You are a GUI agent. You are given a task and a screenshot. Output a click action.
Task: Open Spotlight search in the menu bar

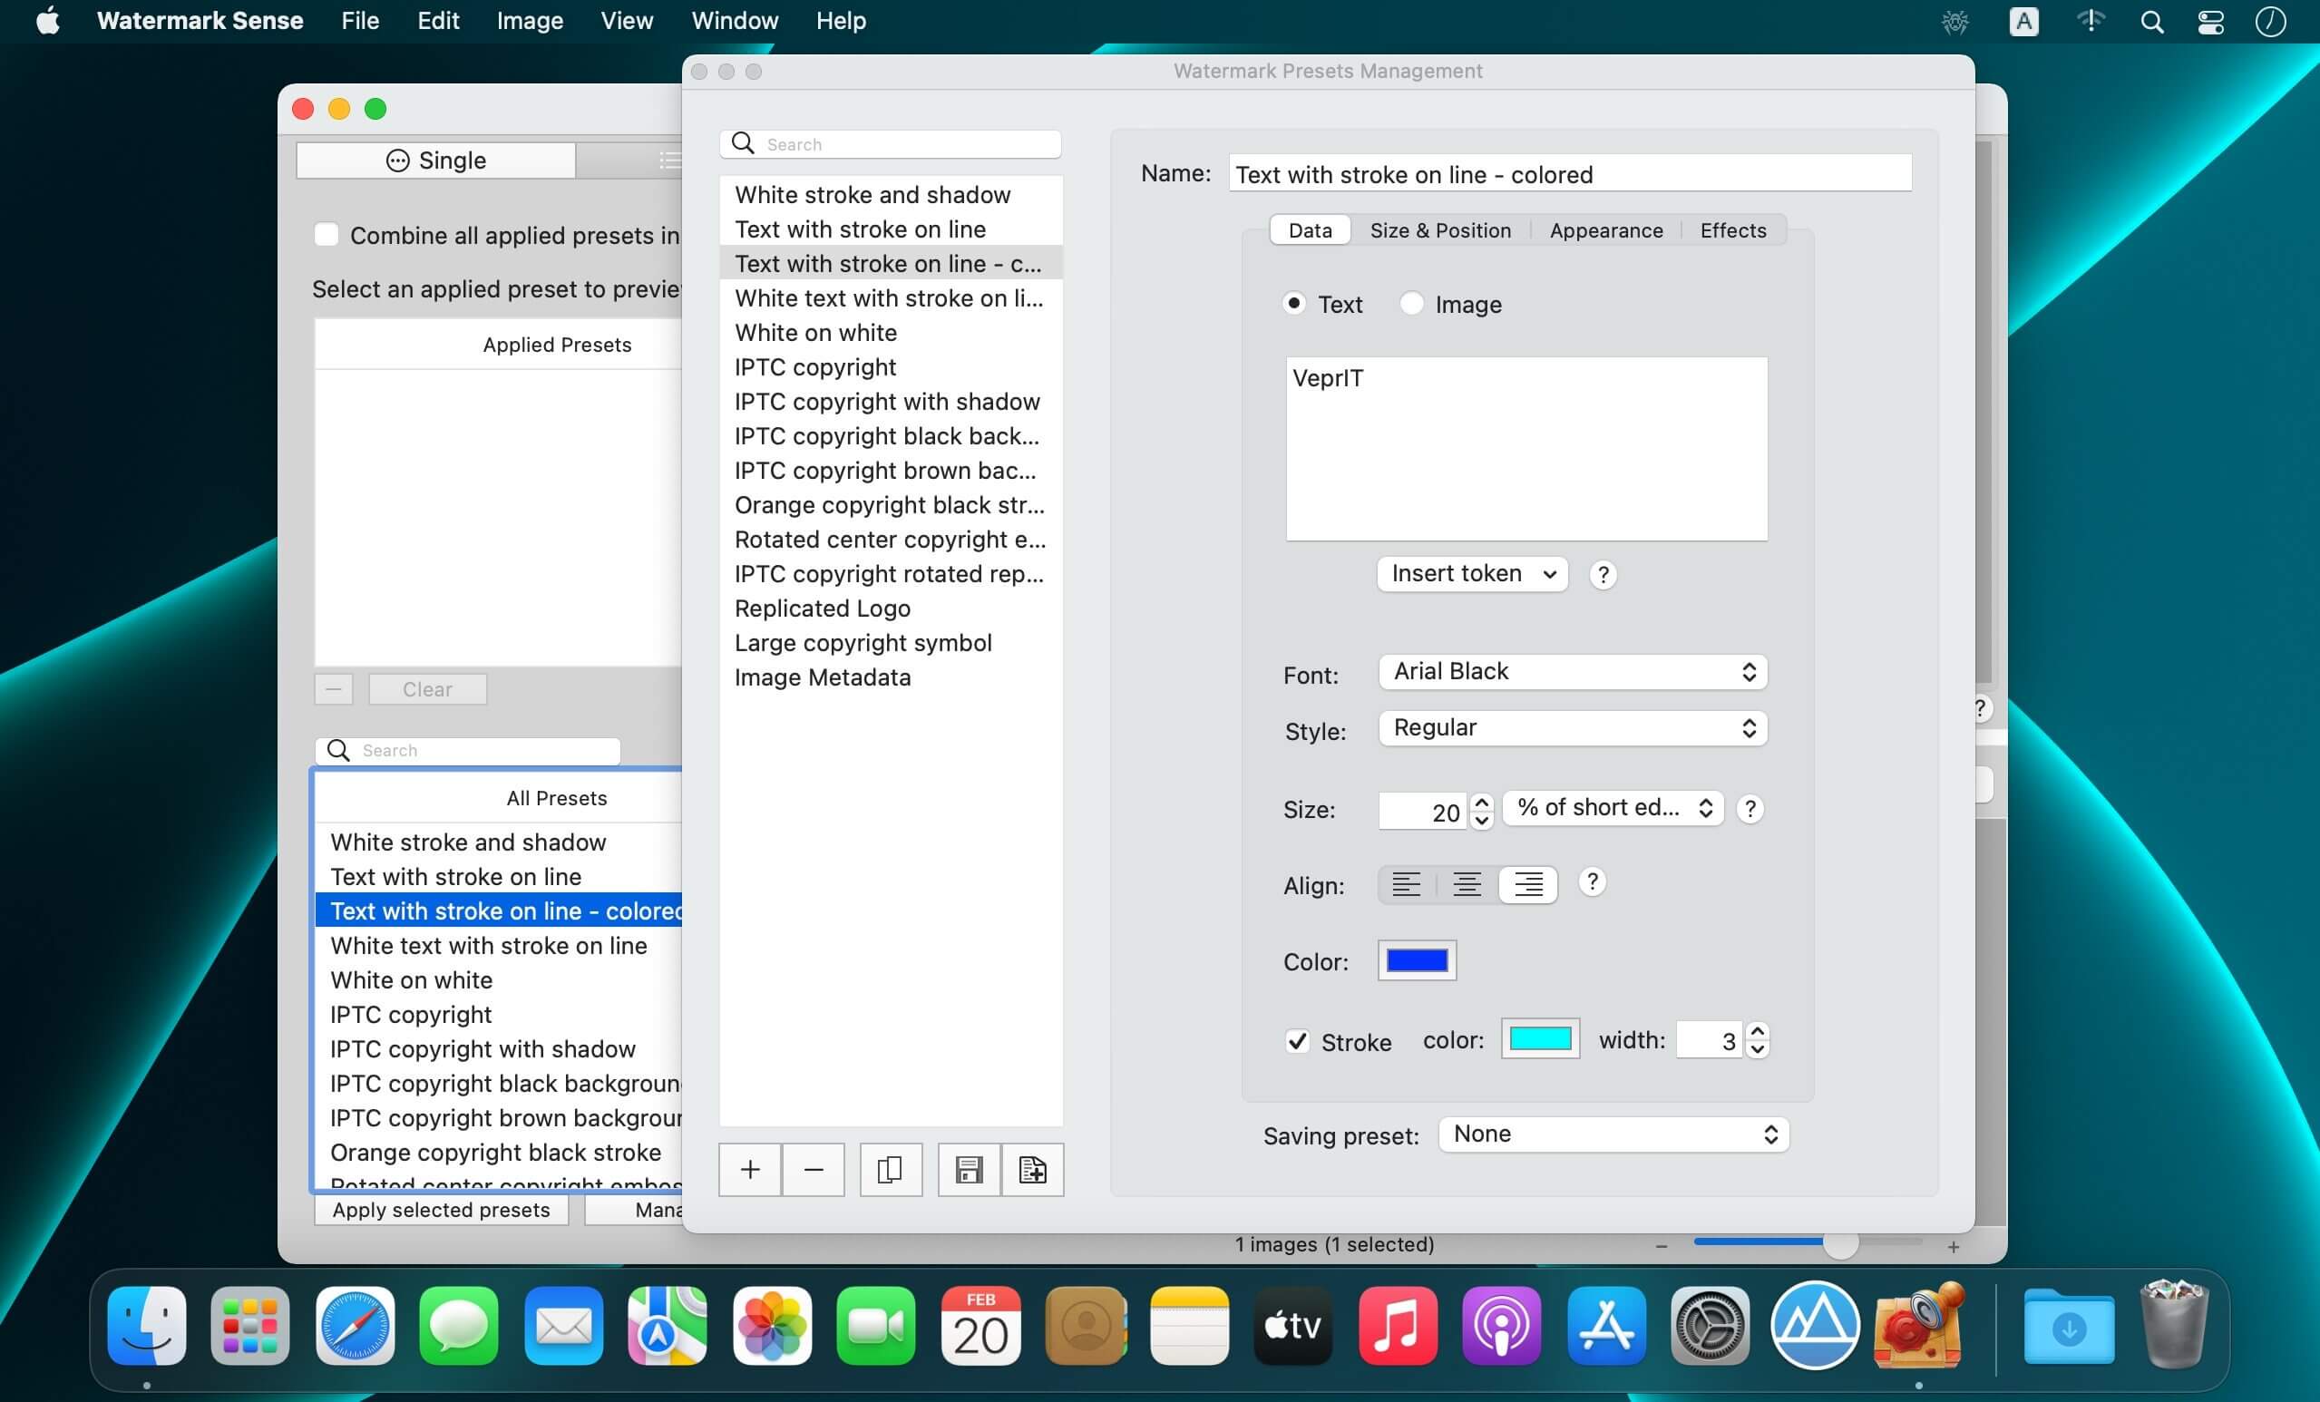click(x=2151, y=22)
